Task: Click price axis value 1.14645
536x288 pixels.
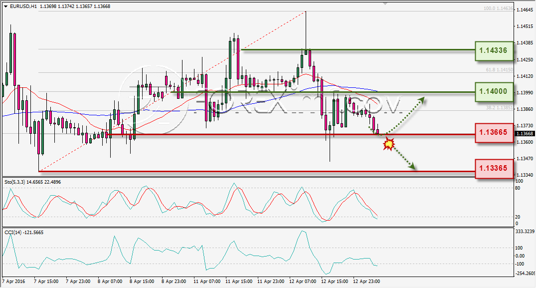Action: pos(525,10)
